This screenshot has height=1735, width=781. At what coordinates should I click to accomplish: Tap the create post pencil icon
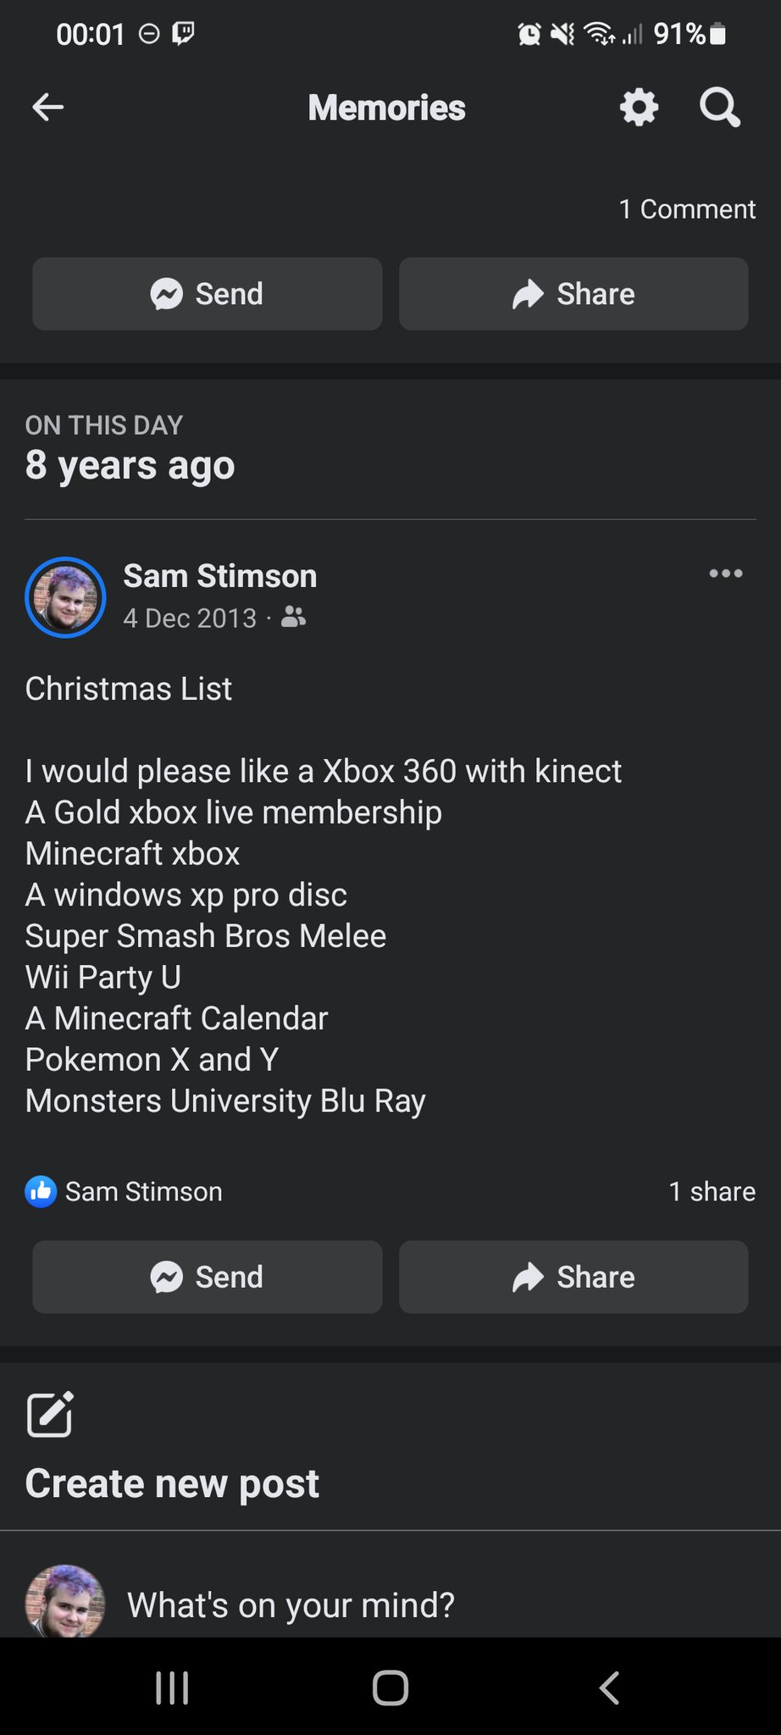[50, 1414]
